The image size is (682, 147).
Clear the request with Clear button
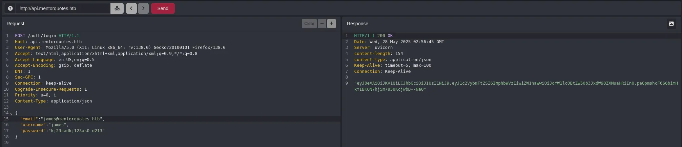(x=309, y=24)
